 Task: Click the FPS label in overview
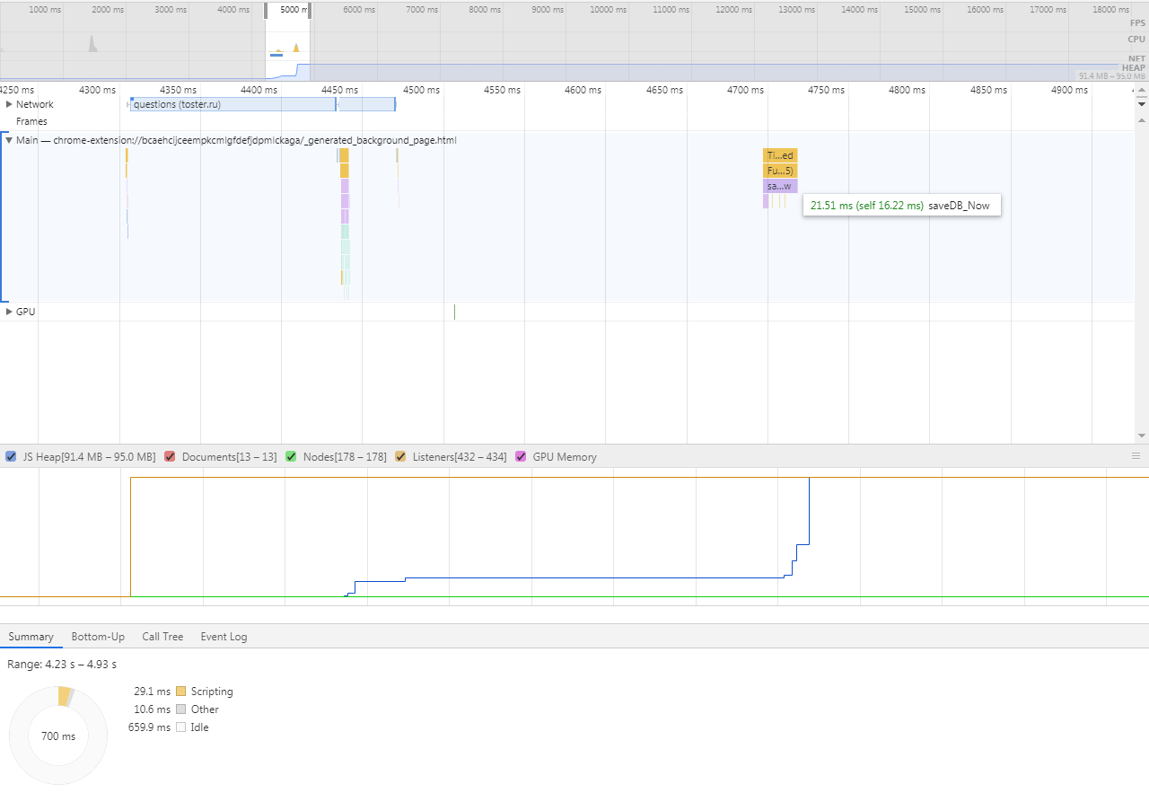pos(1137,22)
